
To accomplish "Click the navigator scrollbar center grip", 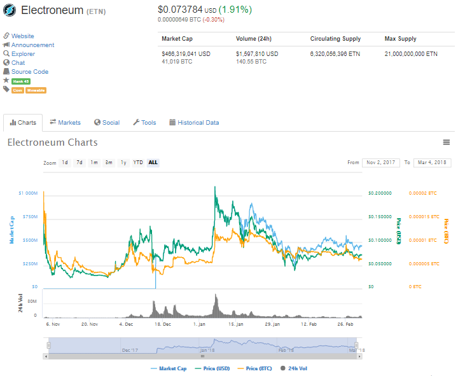I will pos(202,356).
